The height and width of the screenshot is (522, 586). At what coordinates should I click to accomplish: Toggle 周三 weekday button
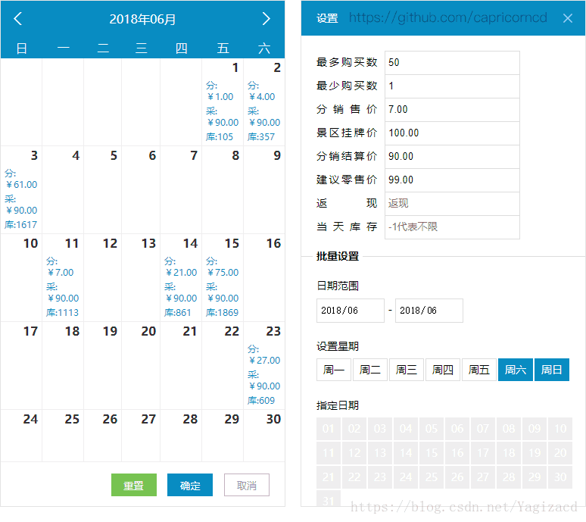pos(407,370)
